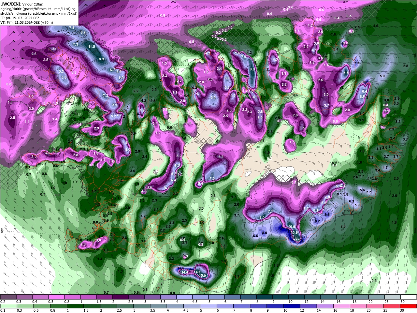Click the 7.4 value near the top left
The width and height of the screenshot is (417, 313).
click(72, 28)
